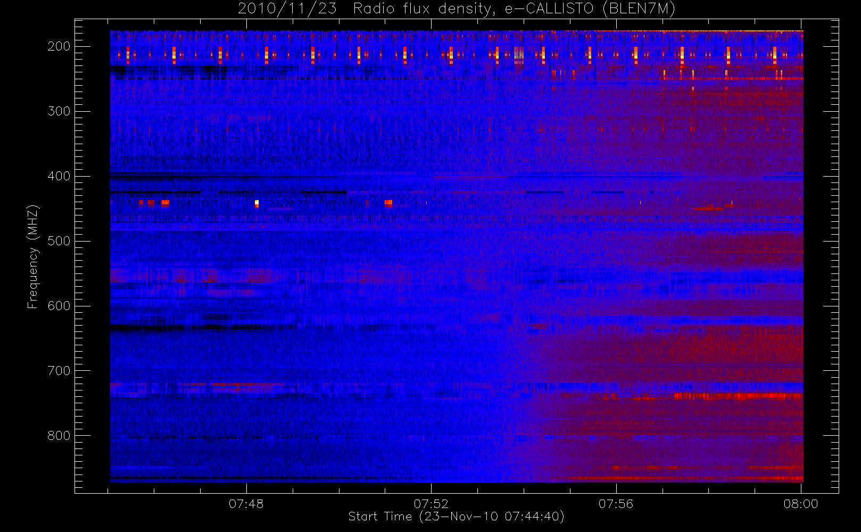Image resolution: width=861 pixels, height=532 pixels.
Task: Click the 800 frequency tick label
Action: click(59, 436)
